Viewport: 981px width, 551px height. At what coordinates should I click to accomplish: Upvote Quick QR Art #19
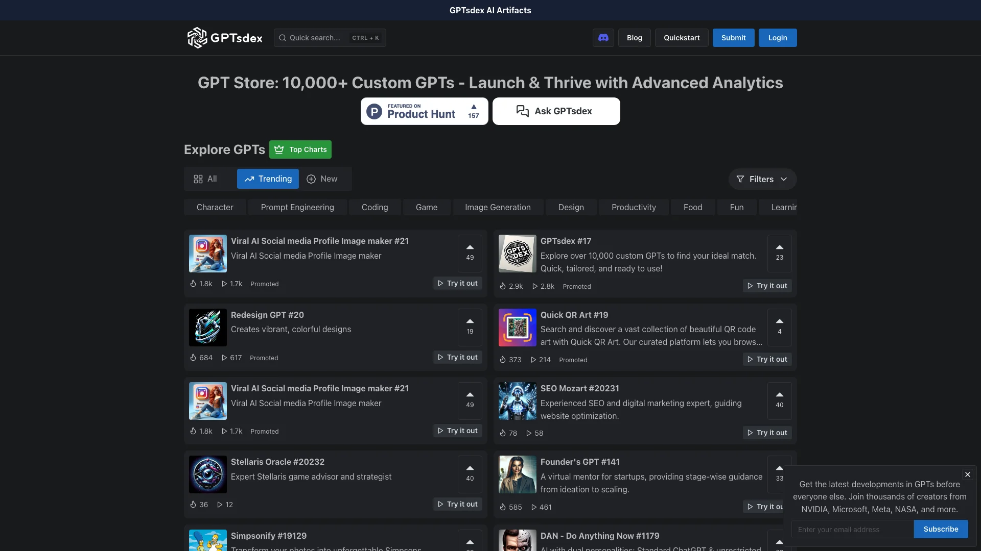[779, 327]
